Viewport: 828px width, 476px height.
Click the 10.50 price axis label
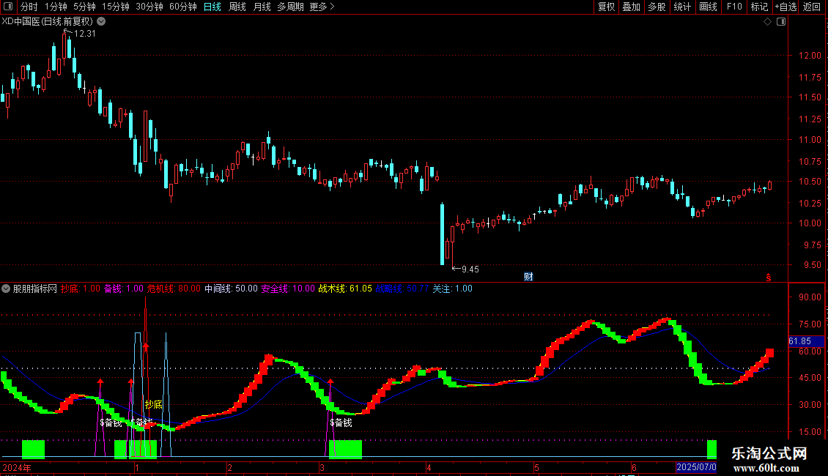[x=810, y=182]
